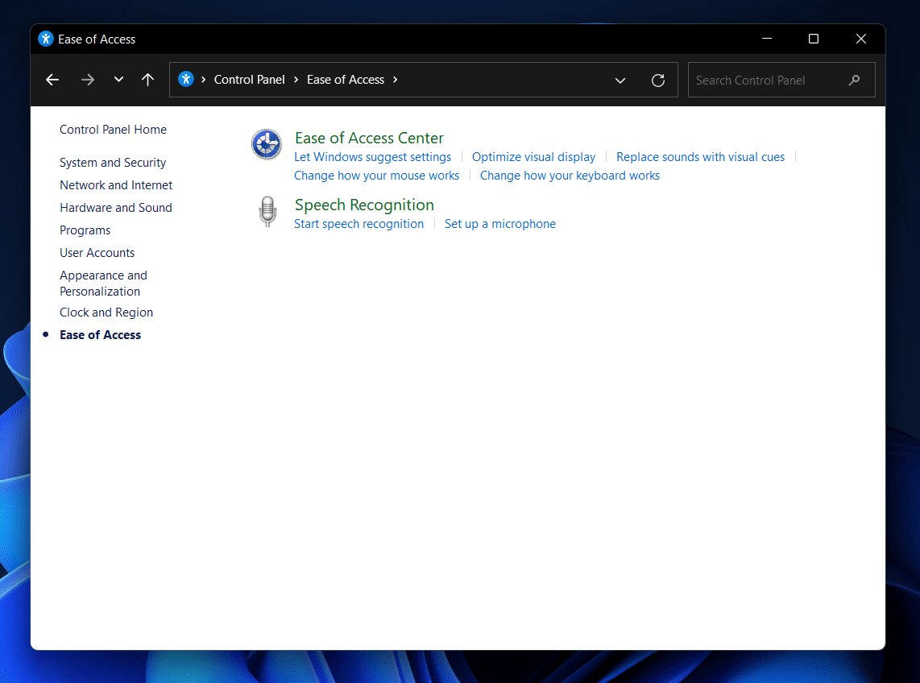Start speech recognition
This screenshot has height=683, width=920.
point(358,224)
